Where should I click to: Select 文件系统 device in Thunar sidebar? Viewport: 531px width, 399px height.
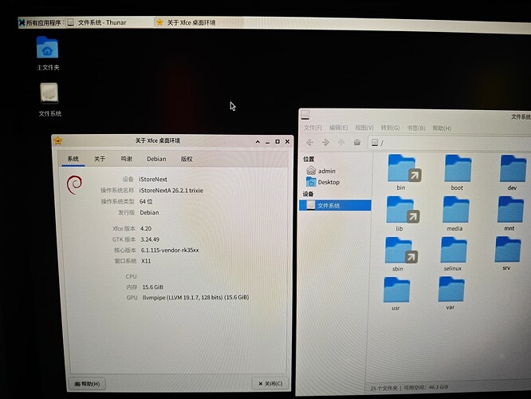click(335, 205)
